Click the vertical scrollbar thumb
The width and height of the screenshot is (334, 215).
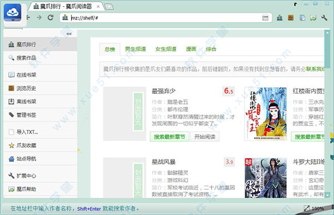(x=327, y=52)
